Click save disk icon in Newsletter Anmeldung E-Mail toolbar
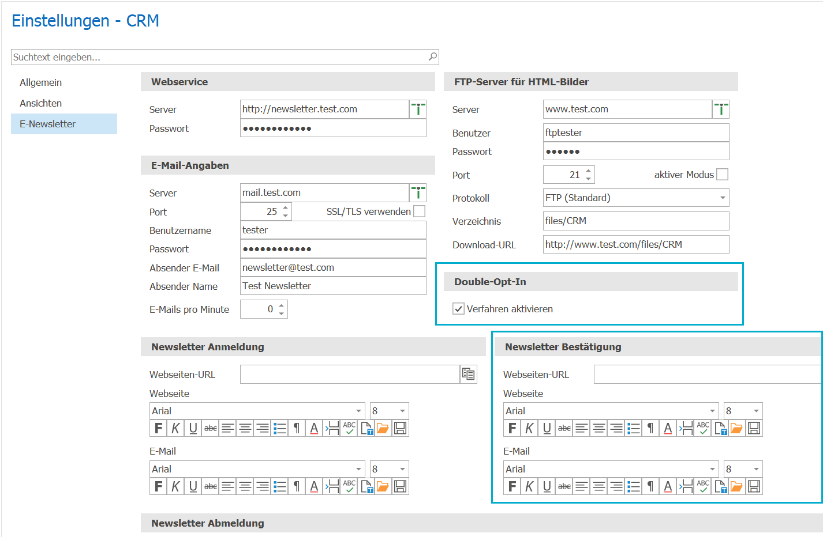The width and height of the screenshot is (823, 537). 401,486
